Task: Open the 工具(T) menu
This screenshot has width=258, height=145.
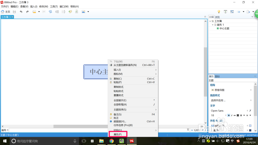Action: pos(54,6)
